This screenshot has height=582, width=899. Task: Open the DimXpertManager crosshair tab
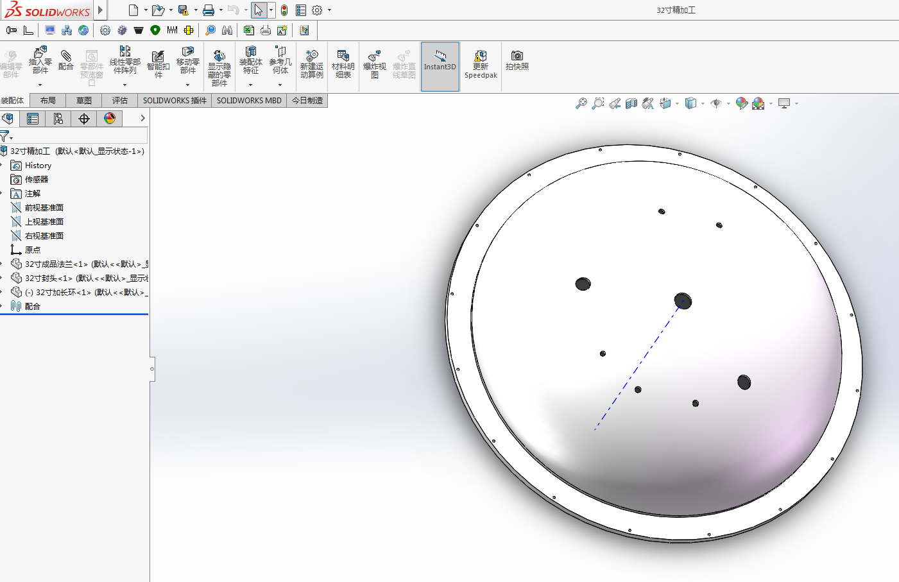[x=84, y=119]
